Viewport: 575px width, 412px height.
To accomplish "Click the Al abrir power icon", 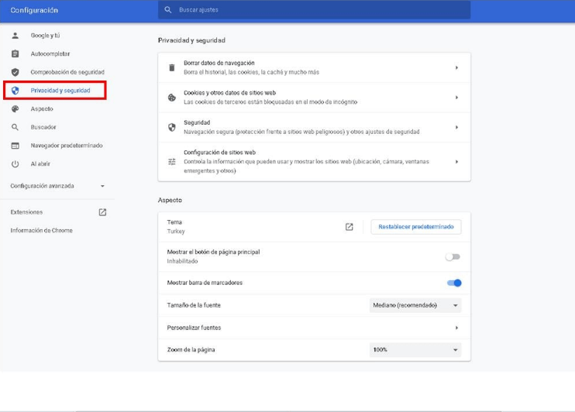I will click(15, 164).
